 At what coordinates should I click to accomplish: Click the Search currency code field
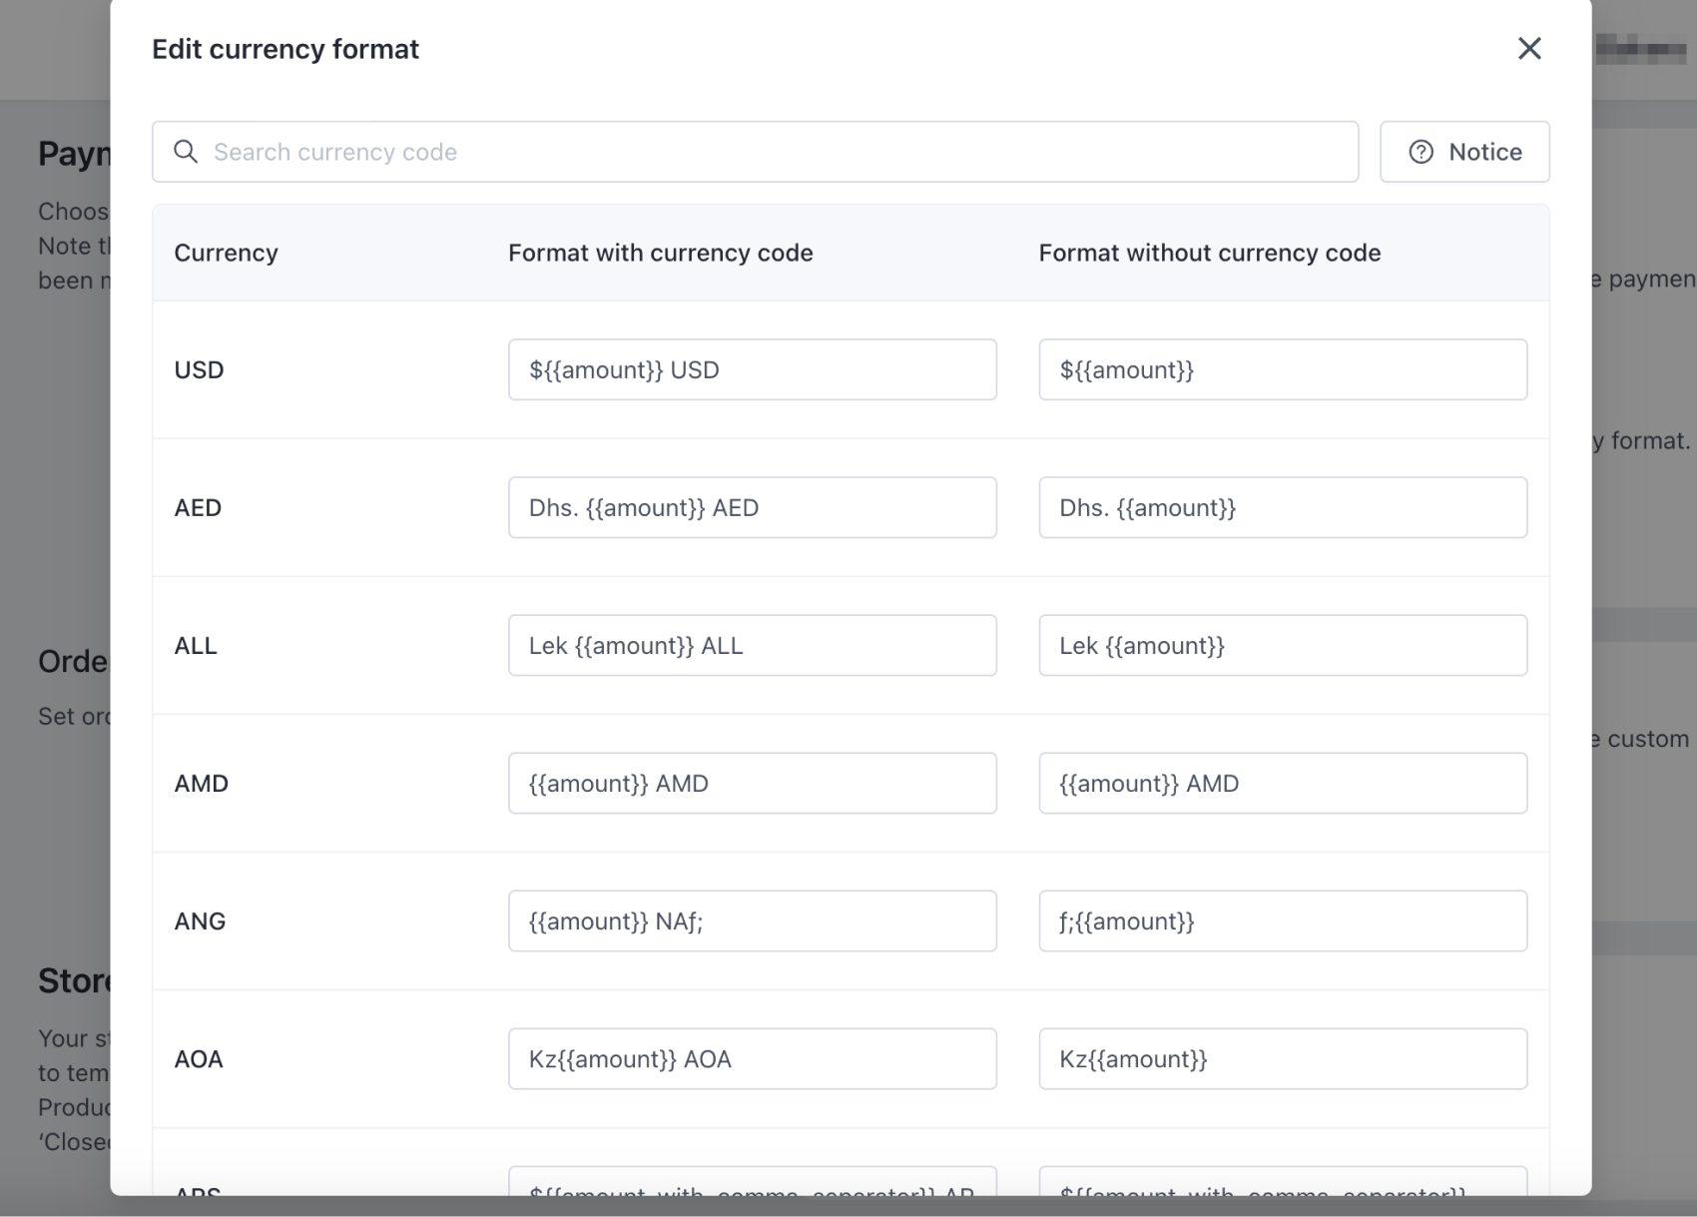pyautogui.click(x=699, y=151)
